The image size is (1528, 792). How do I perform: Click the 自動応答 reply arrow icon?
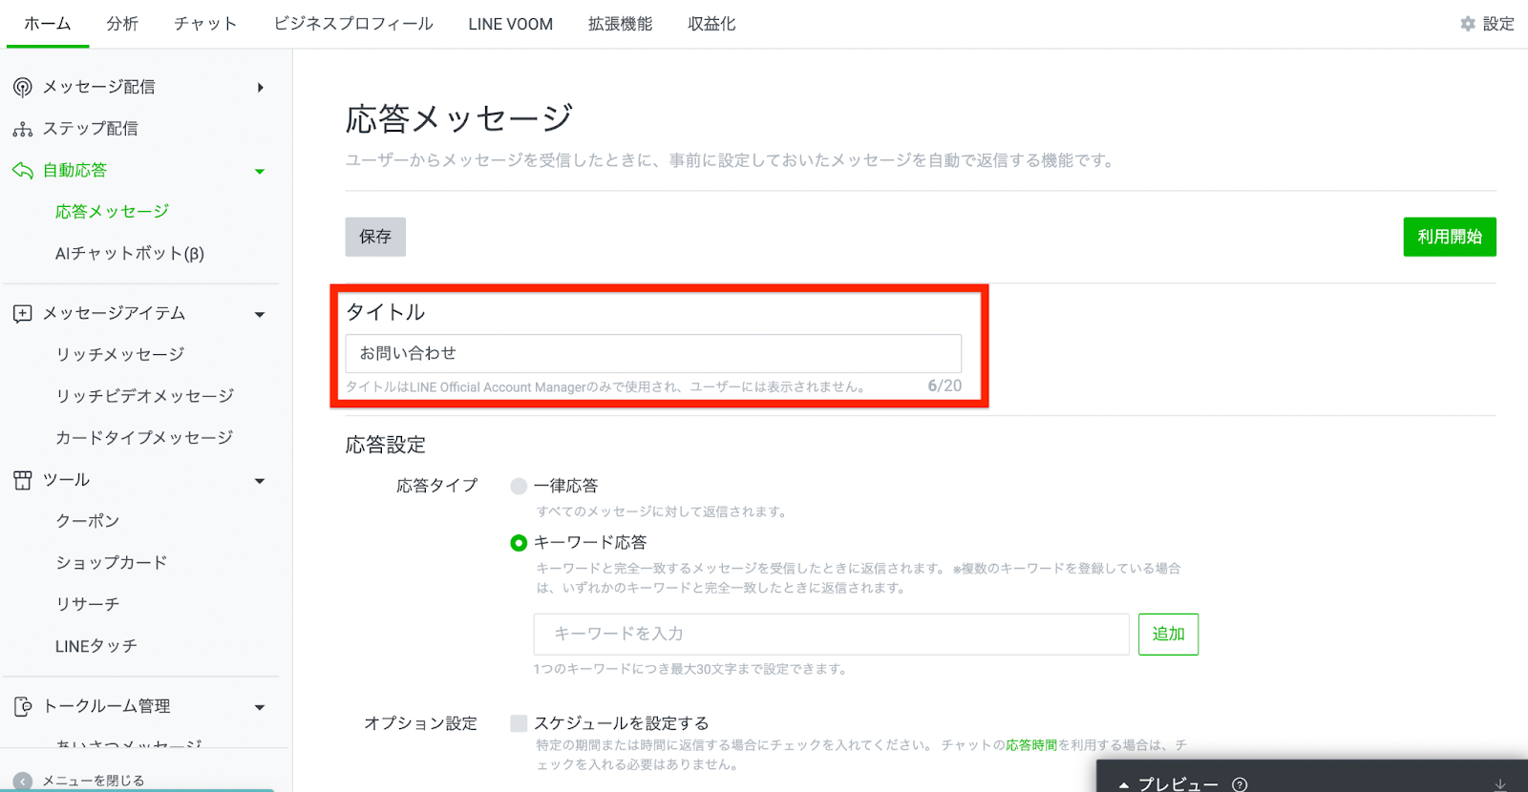tap(23, 171)
